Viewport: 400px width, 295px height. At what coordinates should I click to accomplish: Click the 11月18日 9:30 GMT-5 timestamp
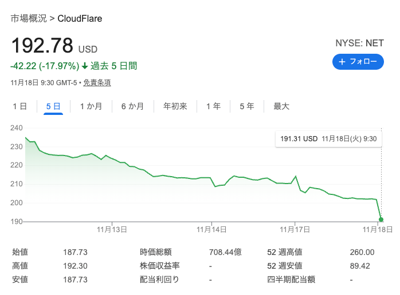[44, 83]
